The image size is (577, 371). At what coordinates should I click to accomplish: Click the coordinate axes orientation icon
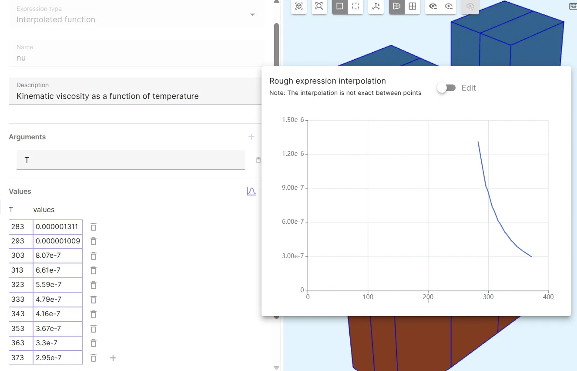[376, 6]
